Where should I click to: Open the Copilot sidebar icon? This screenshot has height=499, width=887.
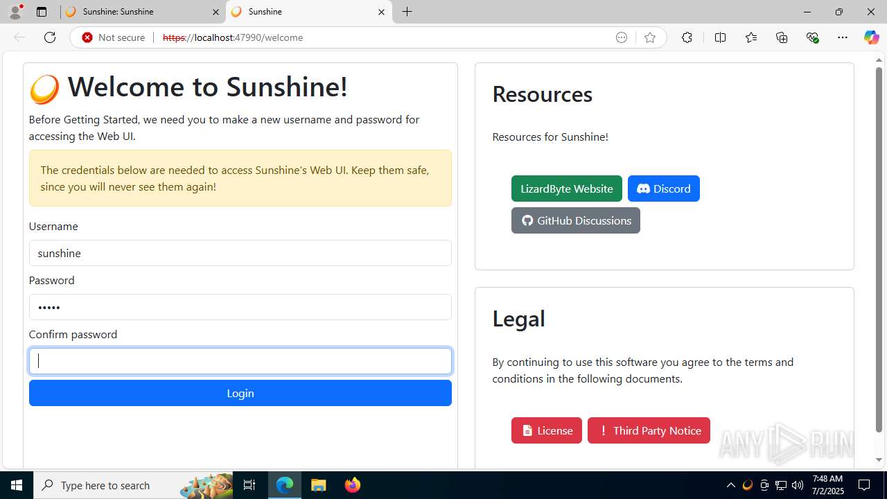click(871, 37)
